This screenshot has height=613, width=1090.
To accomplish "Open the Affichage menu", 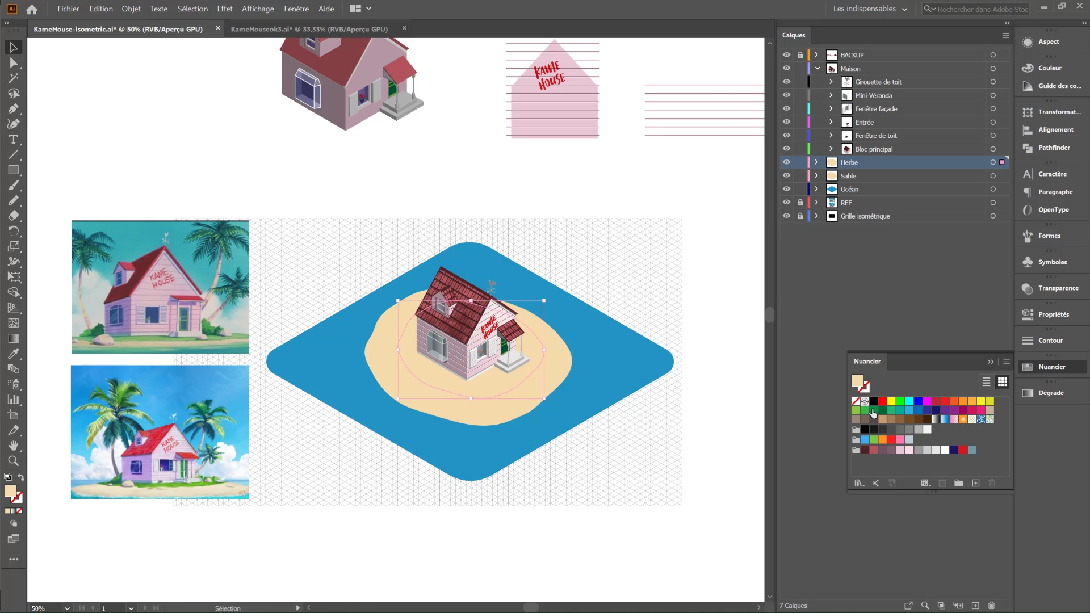I will pos(258,9).
